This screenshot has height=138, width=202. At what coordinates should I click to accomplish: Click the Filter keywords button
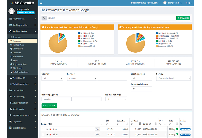49,106
